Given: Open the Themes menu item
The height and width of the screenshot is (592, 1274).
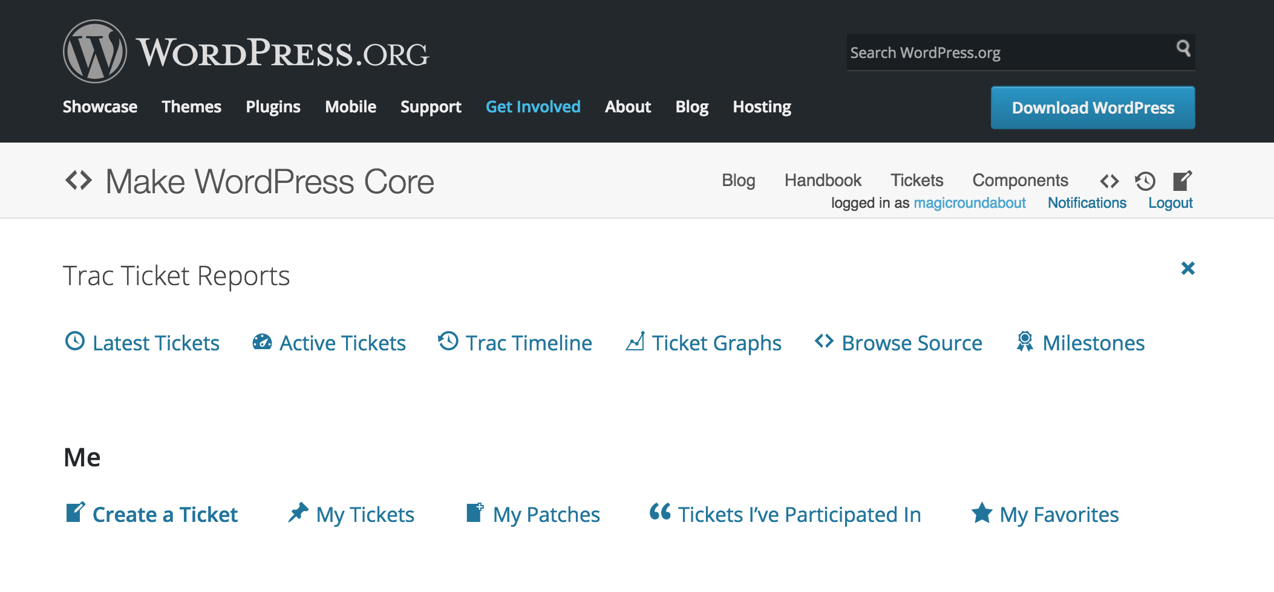Looking at the screenshot, I should point(191,107).
